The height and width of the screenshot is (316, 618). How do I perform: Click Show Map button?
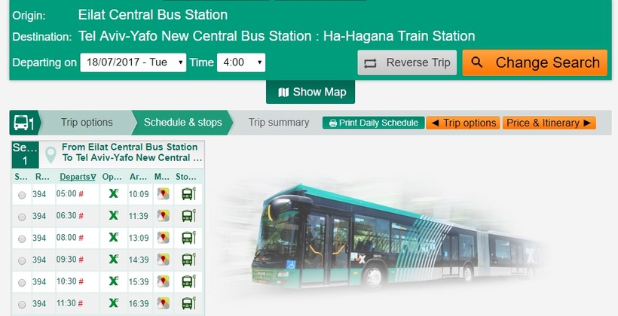click(x=311, y=92)
